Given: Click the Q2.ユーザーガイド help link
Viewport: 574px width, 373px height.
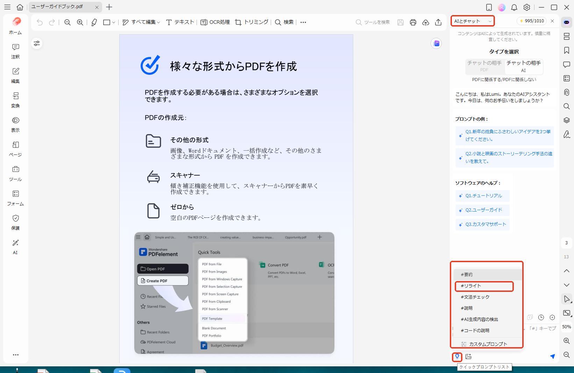Looking at the screenshot, I should 483,210.
